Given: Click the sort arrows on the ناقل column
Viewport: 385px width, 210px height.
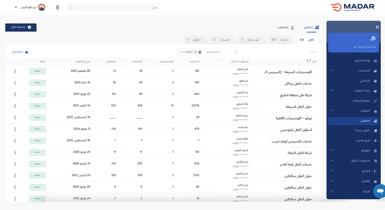Looking at the screenshot, I should tap(309, 61).
